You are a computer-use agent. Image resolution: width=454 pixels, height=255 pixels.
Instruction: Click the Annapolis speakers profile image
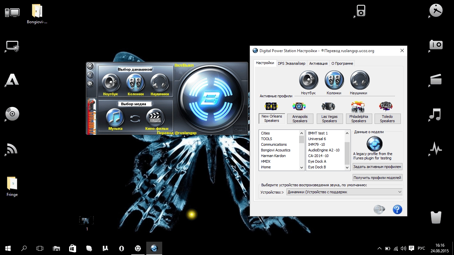pos(299,107)
